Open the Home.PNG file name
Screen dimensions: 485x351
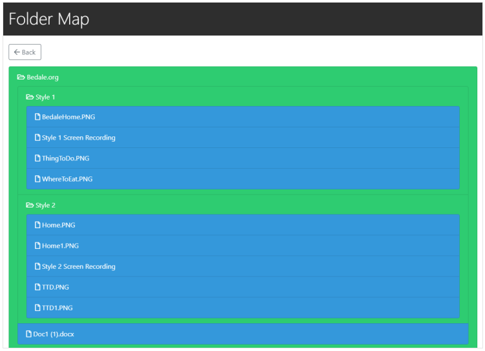tap(59, 226)
